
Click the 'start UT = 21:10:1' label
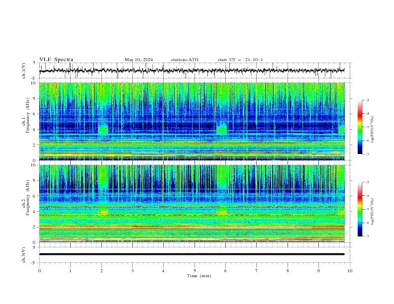240,60
